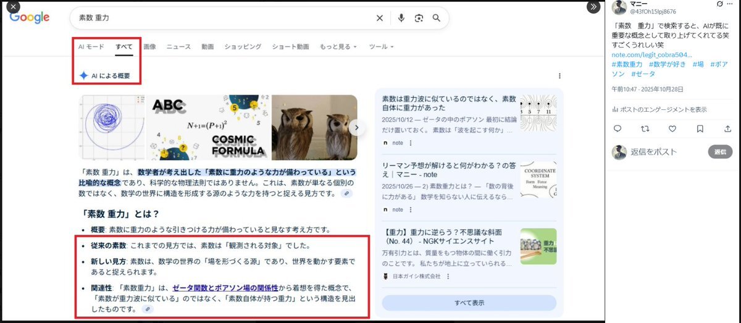The image size is (741, 323).
Task: Expand the もっと見る dropdown
Action: point(338,47)
